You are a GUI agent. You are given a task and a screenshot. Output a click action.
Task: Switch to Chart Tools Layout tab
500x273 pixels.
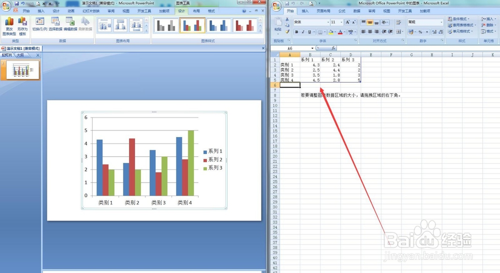click(x=196, y=11)
